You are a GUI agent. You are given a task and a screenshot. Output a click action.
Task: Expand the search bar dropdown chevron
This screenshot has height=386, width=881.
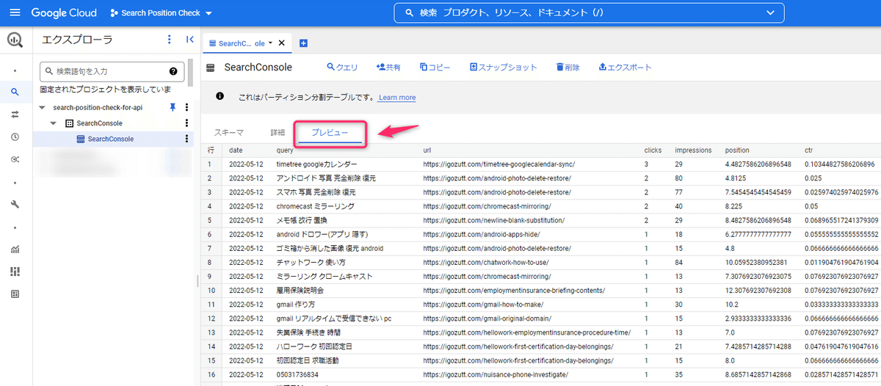pos(770,12)
